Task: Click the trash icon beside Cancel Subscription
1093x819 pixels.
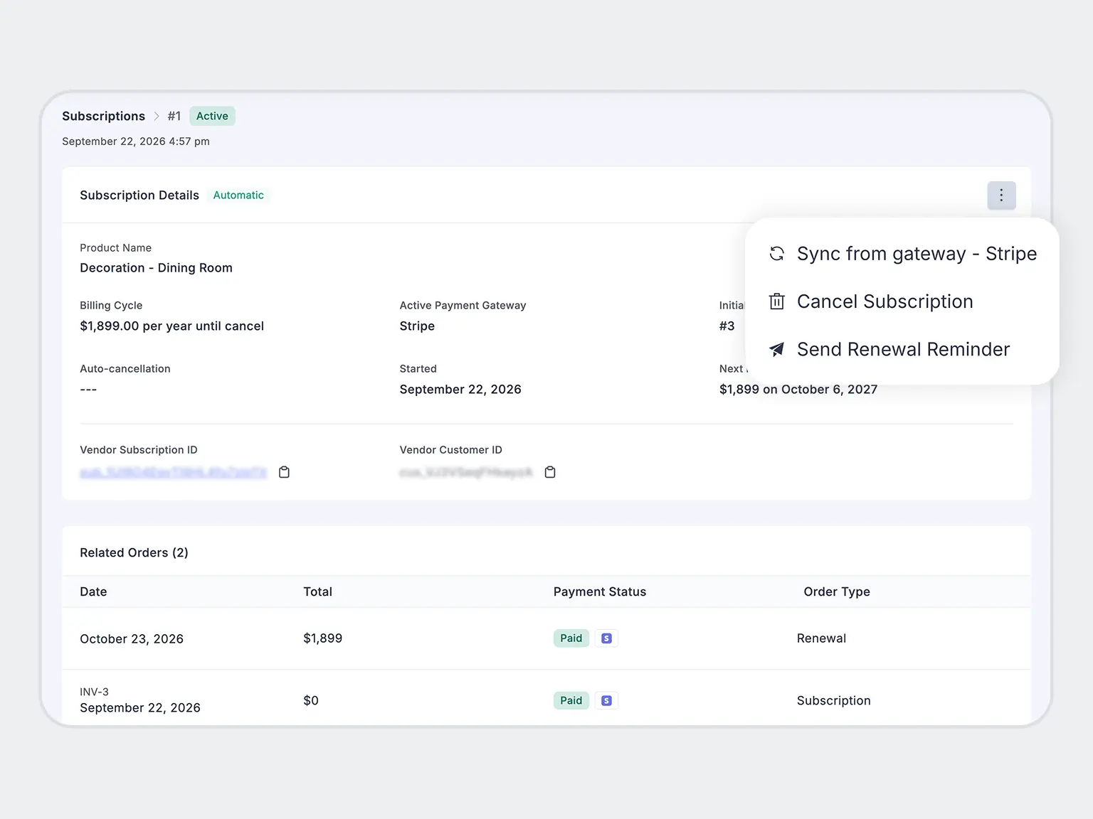Action: 777,301
